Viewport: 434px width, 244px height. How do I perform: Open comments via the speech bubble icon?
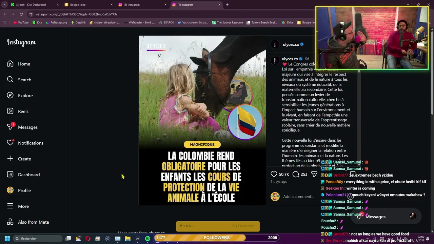(296, 174)
